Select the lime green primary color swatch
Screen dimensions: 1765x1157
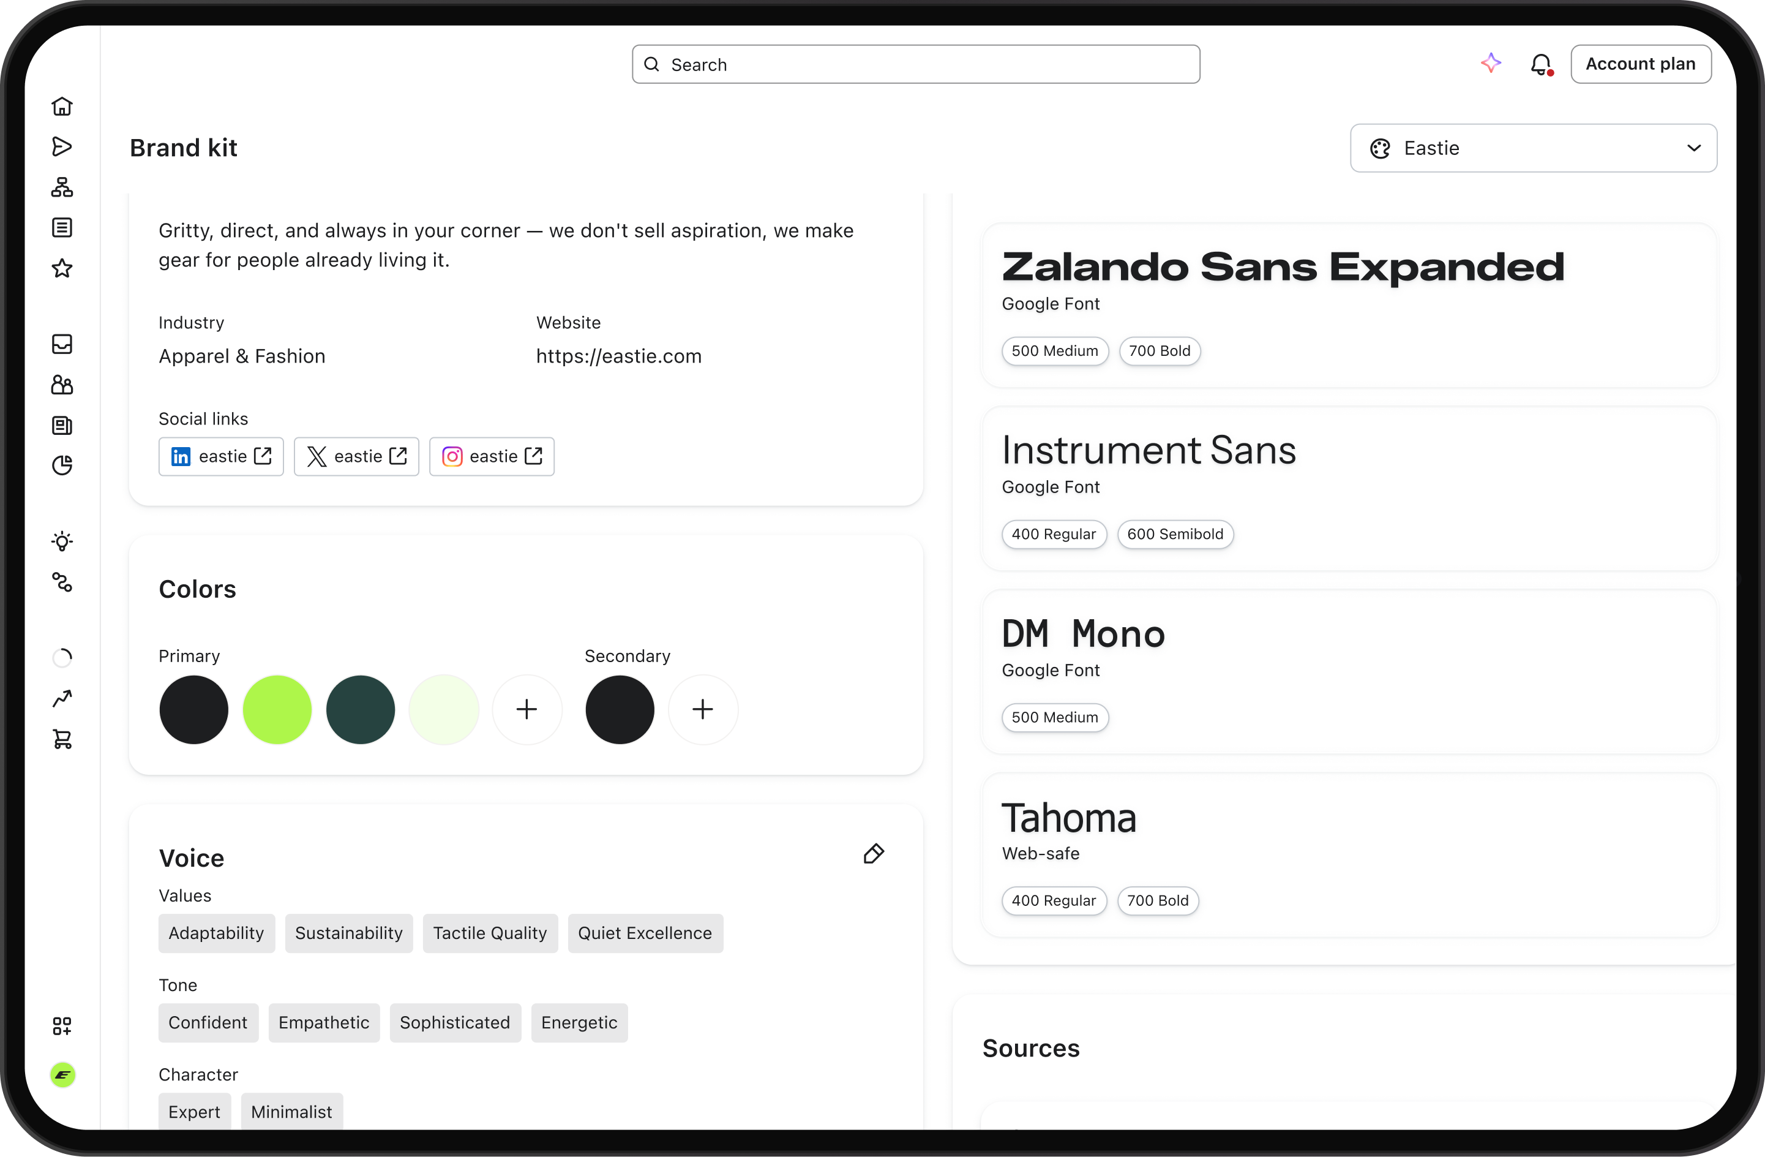point(277,709)
